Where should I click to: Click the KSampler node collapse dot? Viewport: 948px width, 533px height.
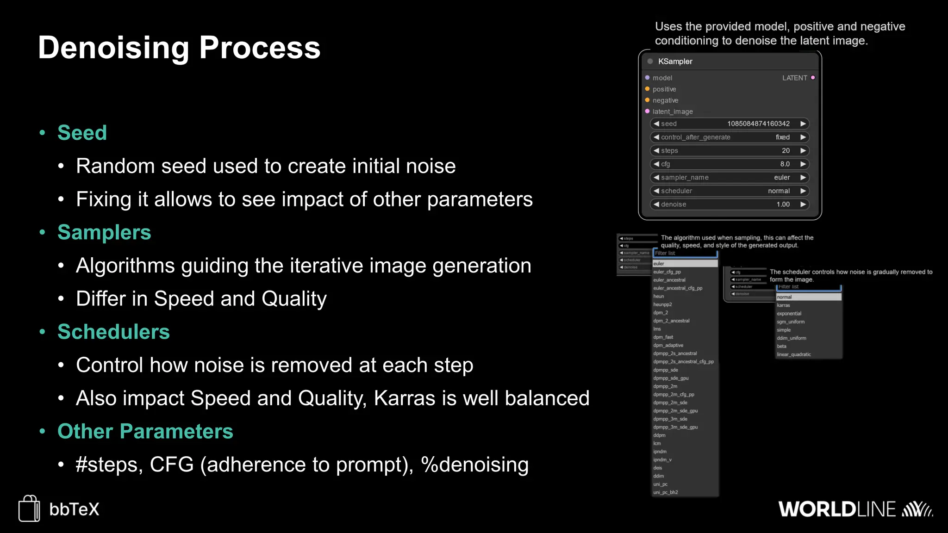[650, 61]
